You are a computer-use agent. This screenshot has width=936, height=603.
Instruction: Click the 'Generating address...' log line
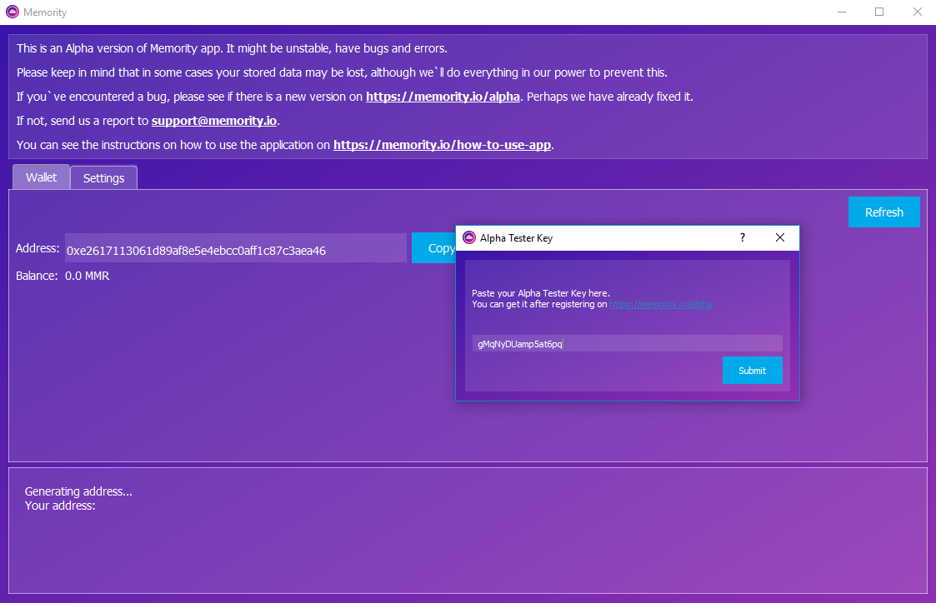(78, 491)
